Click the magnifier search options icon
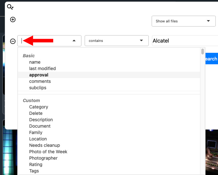Image resolution: width=218 pixels, height=175 pixels. pos(10,7)
